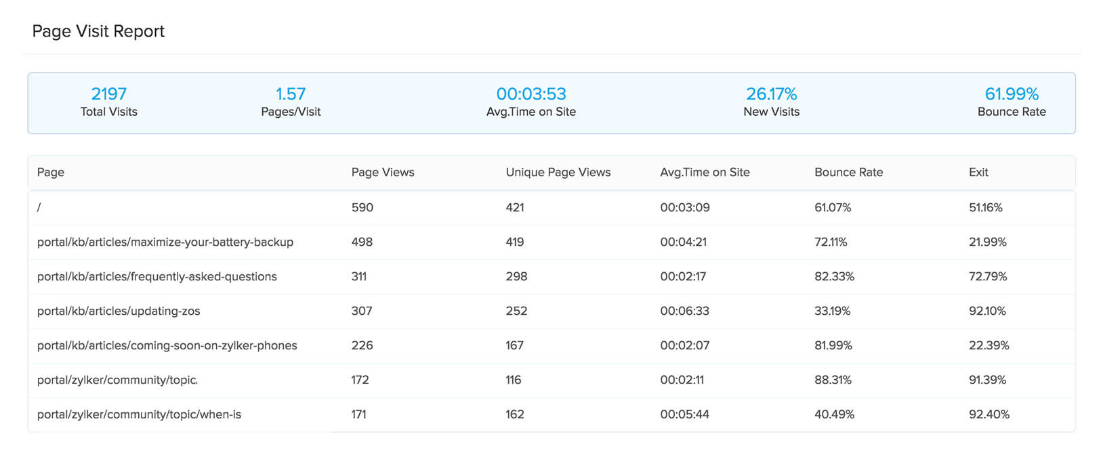Sort by Page Views column header

382,172
